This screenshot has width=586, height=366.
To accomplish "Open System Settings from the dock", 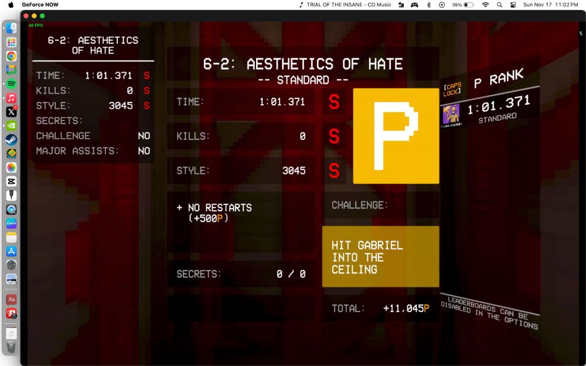I will click(x=11, y=265).
